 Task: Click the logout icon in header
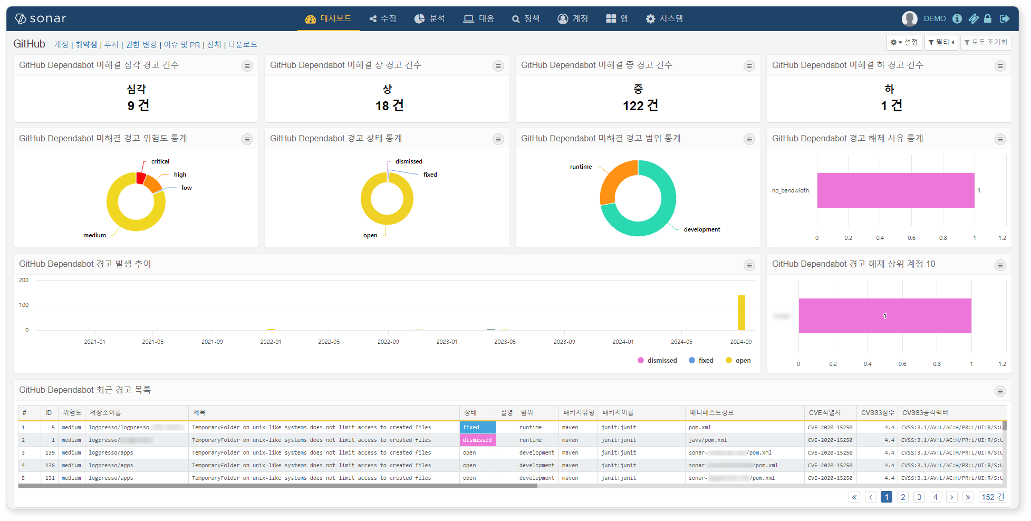coord(1005,18)
